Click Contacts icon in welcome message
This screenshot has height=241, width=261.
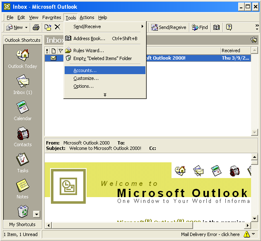coord(234,171)
